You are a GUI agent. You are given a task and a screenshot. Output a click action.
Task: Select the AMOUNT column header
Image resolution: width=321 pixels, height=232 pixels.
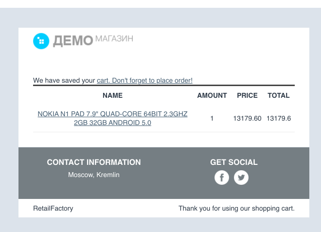(212, 95)
